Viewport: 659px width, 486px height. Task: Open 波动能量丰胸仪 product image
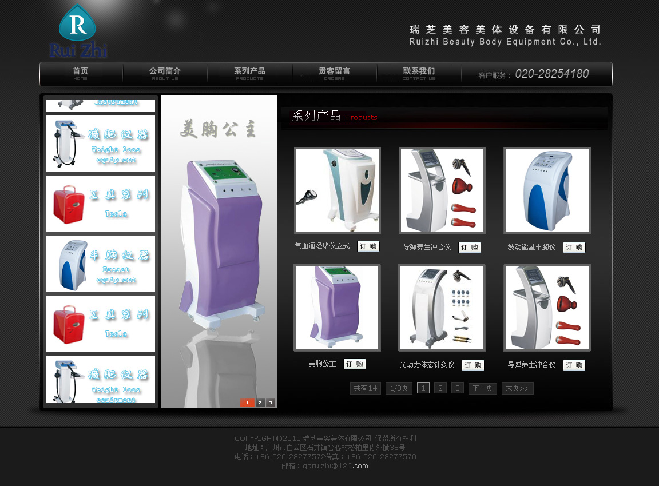[547, 190]
